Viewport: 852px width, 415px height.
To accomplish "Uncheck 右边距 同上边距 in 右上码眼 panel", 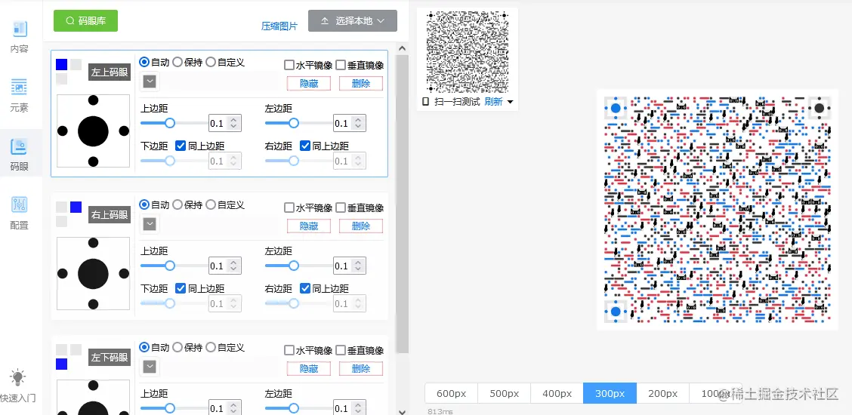I will click(x=305, y=288).
